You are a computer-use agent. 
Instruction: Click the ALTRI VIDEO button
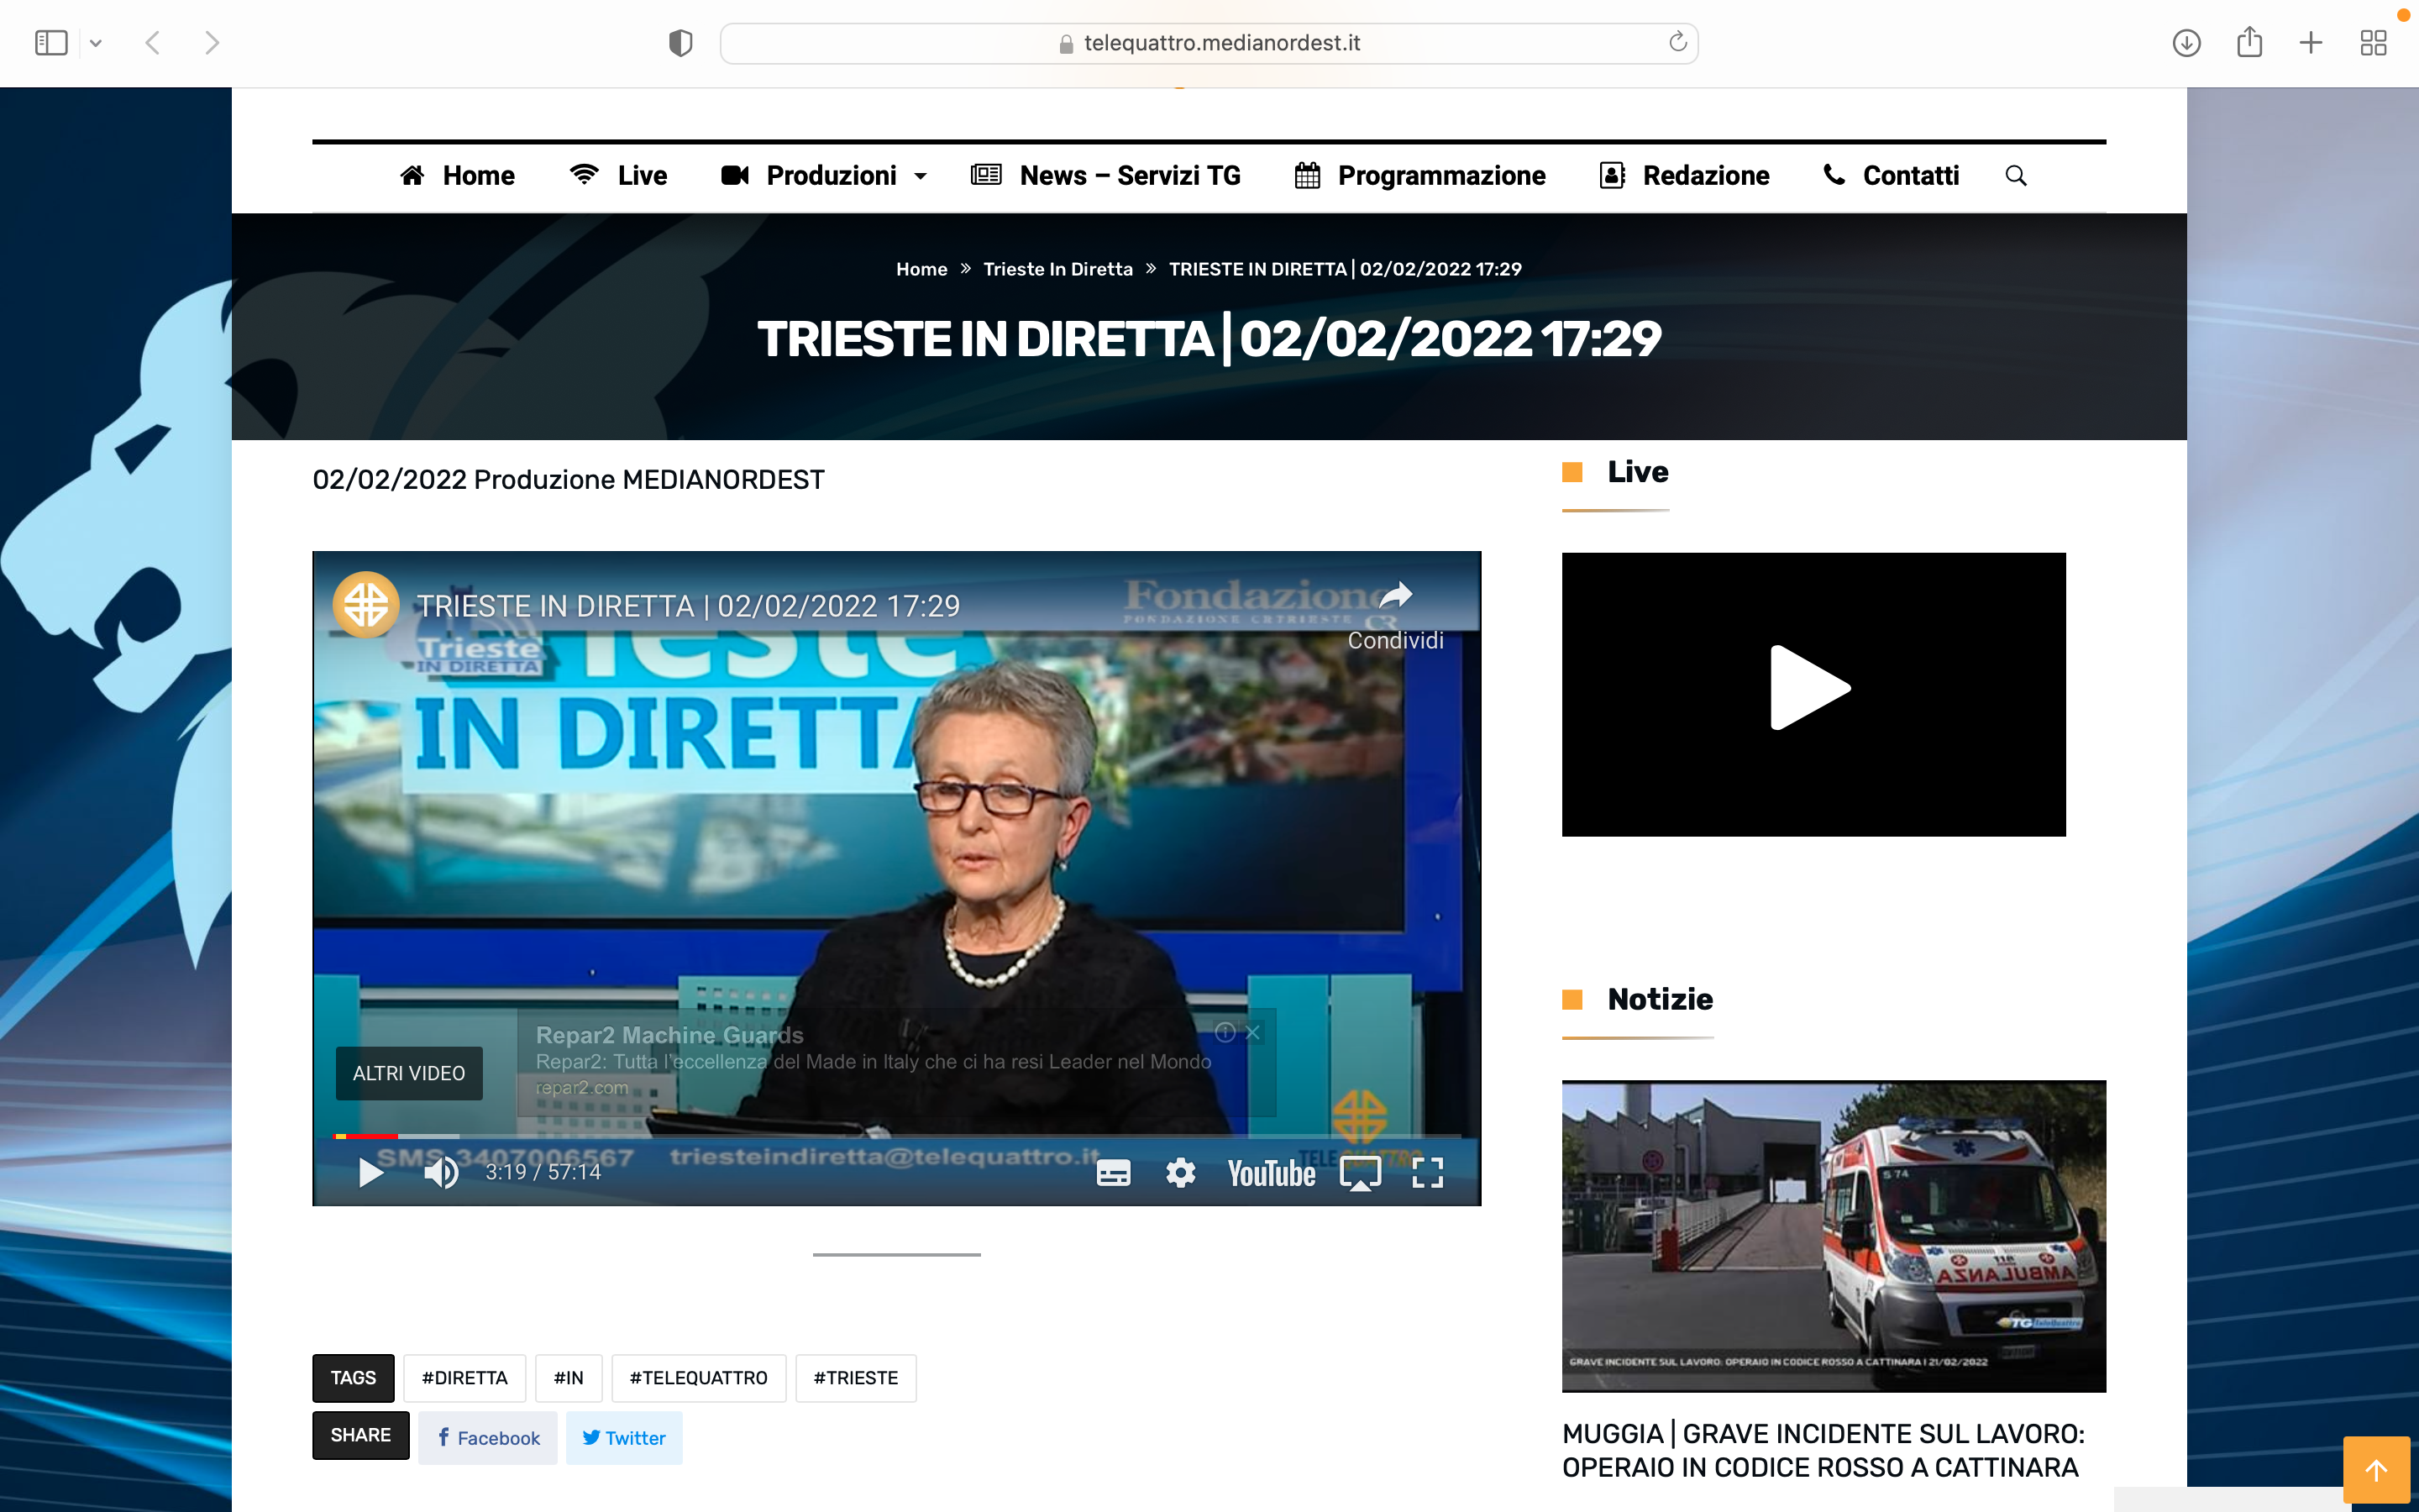409,1073
